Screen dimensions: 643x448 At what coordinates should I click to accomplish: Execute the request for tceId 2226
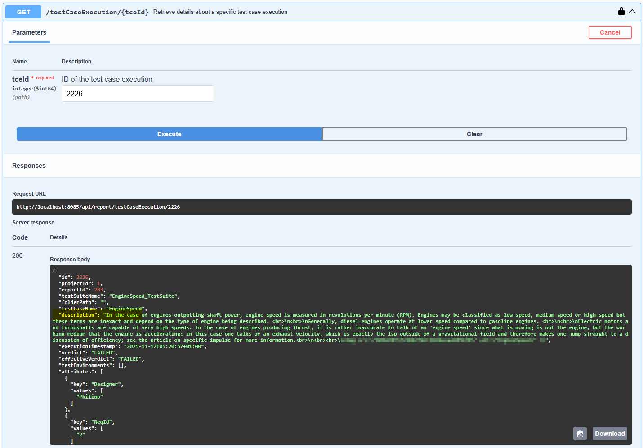(169, 134)
